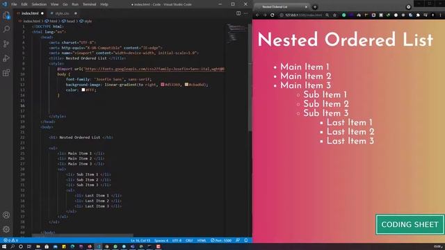Click the CODING SHEET button
The width and height of the screenshot is (445, 250).
pos(410,224)
